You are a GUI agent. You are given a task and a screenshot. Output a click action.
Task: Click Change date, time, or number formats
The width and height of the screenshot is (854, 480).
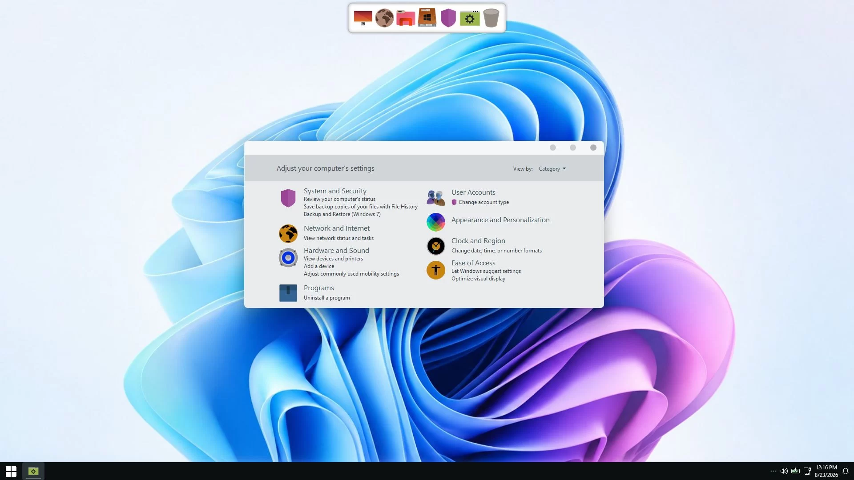[x=496, y=251]
